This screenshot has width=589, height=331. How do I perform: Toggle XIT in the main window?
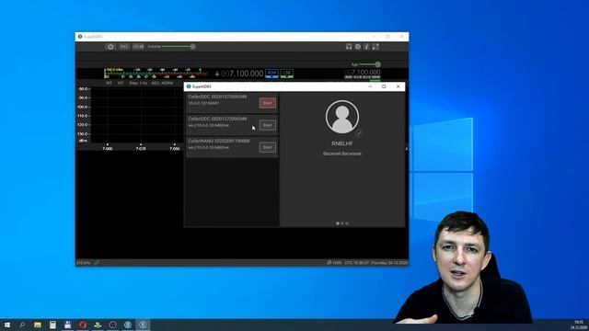(x=121, y=83)
